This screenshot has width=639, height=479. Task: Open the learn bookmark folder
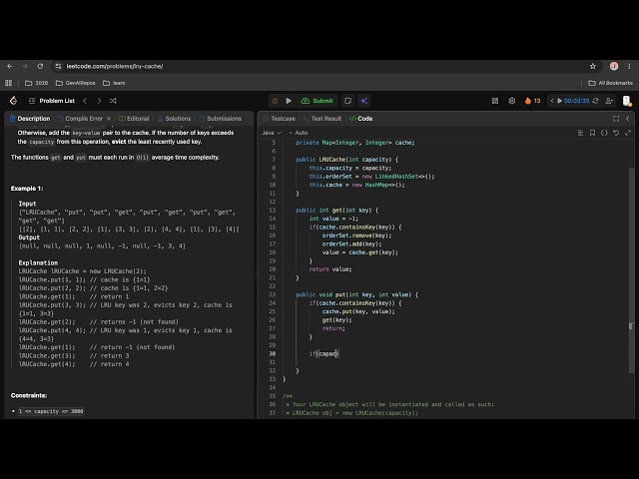(x=115, y=83)
